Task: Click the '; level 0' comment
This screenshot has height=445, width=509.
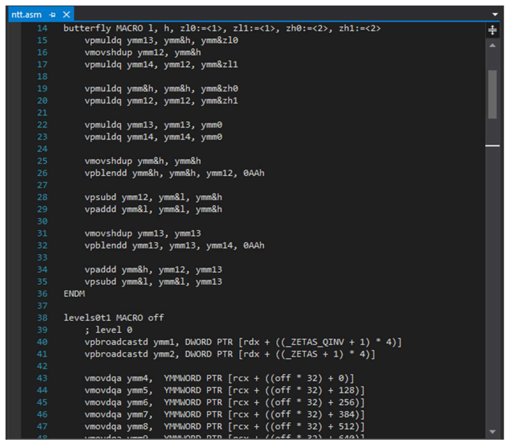Action: 108,330
